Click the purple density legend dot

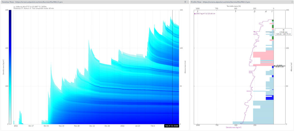point(195,13)
